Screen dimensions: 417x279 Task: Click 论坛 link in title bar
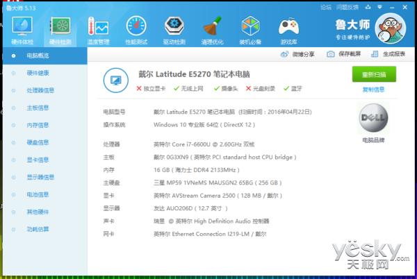point(326,7)
